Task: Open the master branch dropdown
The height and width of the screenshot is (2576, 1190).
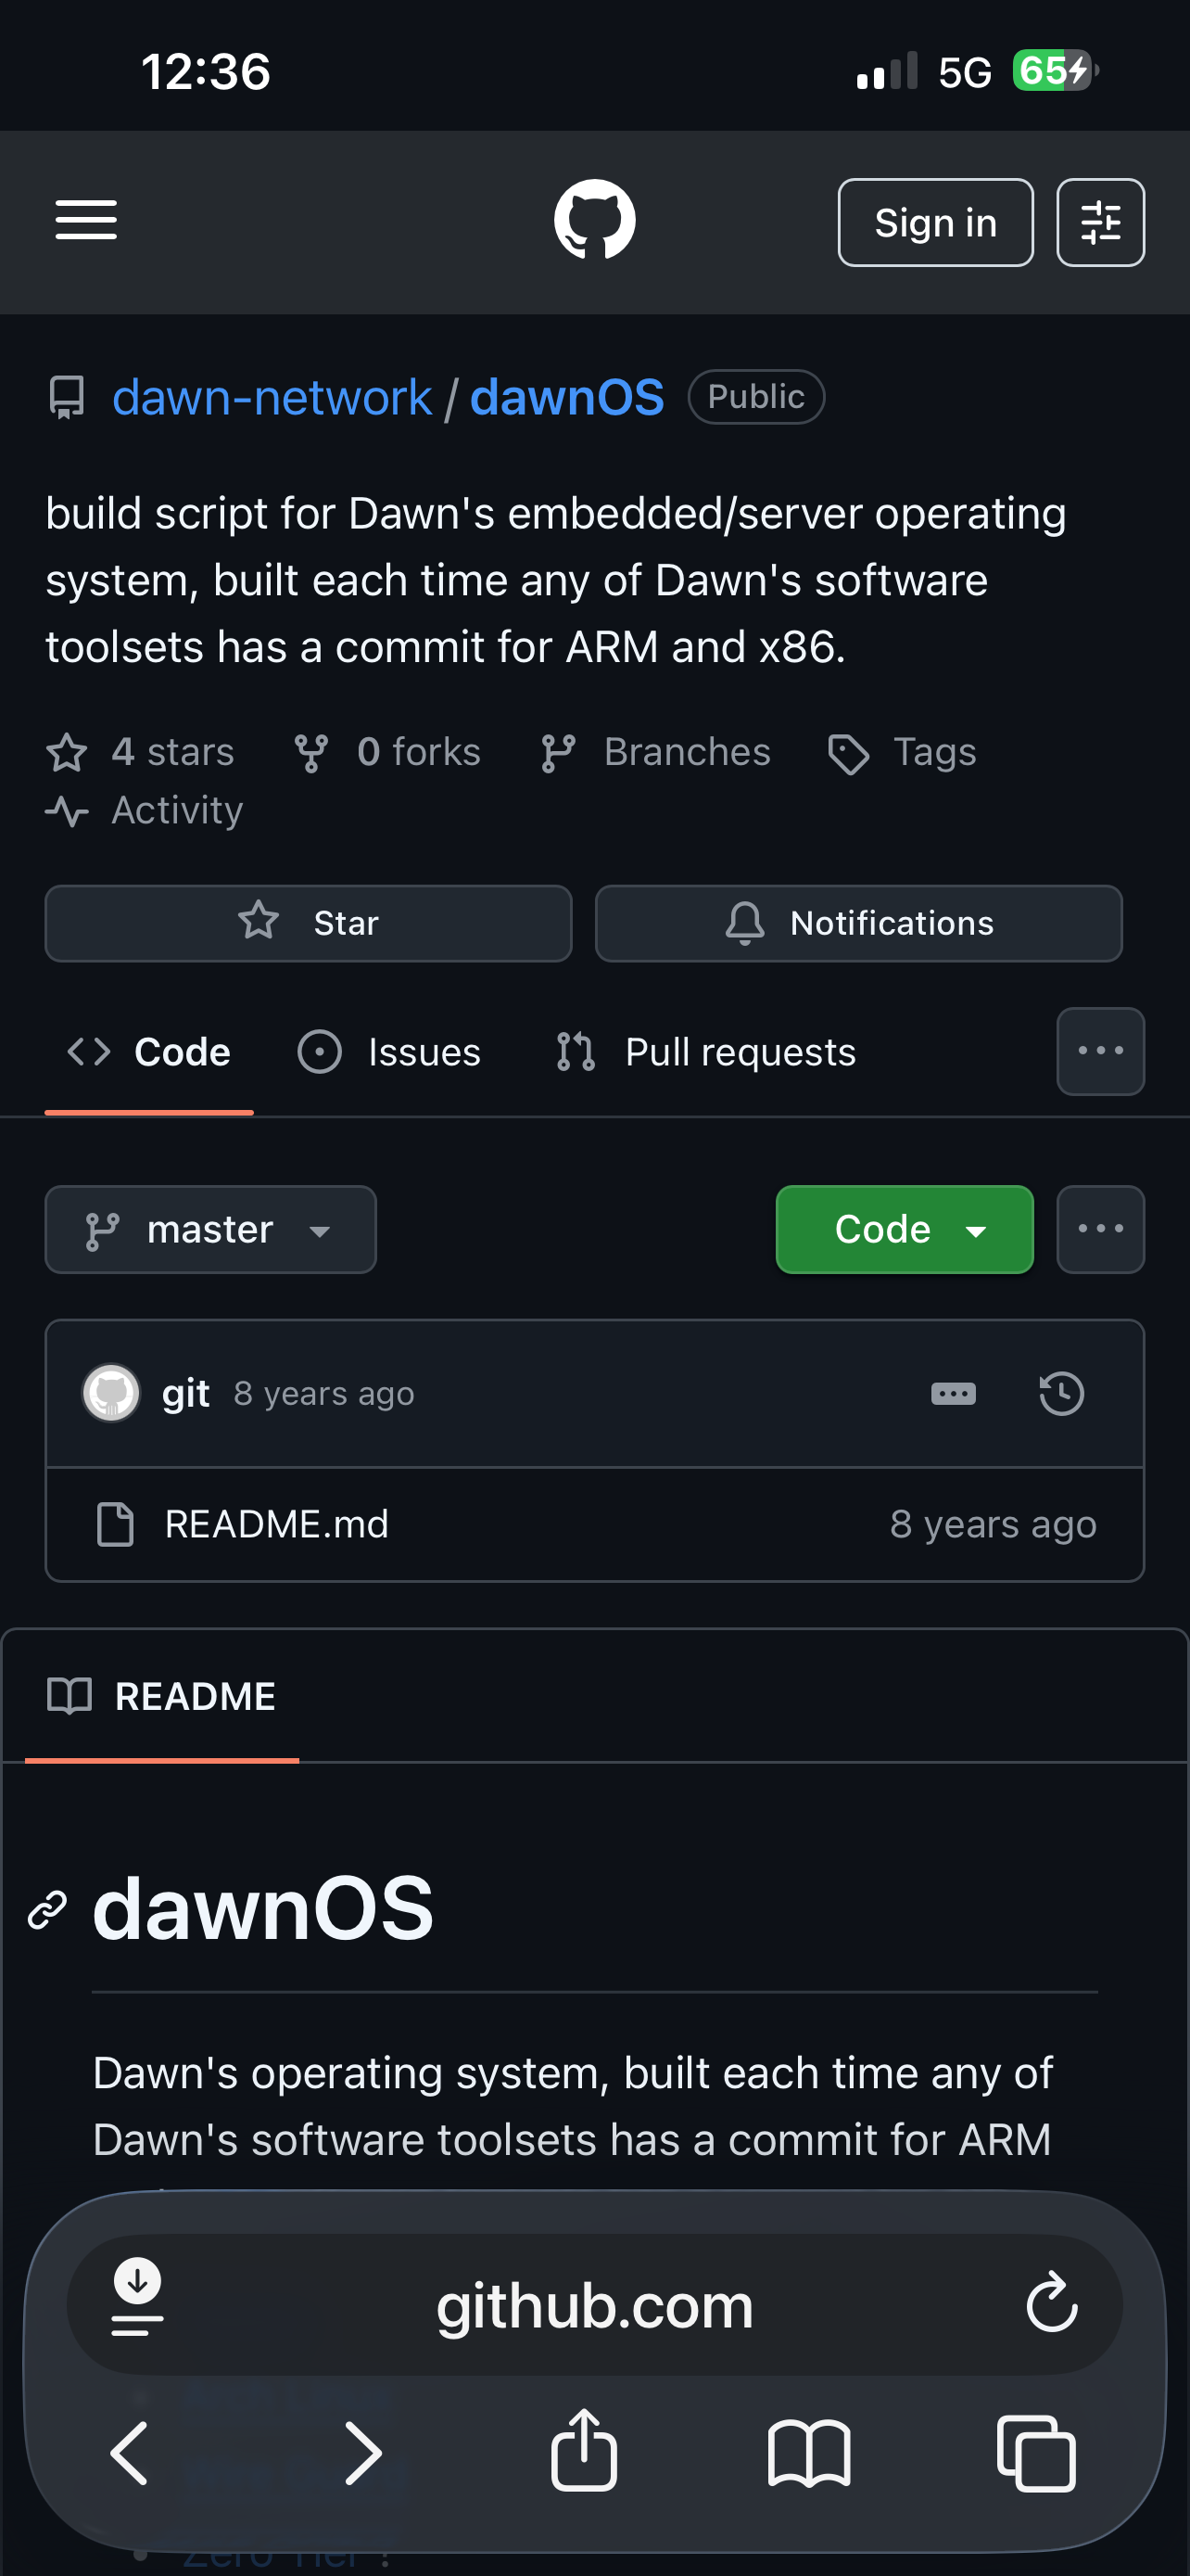Action: (x=210, y=1229)
